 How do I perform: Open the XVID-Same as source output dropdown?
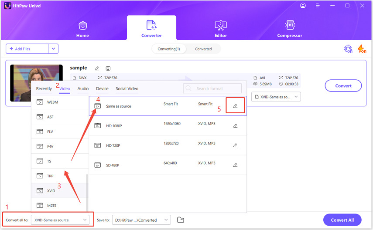pyautogui.click(x=276, y=97)
